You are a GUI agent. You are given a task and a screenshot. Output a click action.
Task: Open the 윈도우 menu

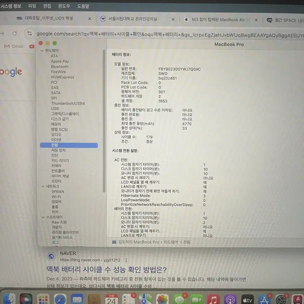point(64,6)
